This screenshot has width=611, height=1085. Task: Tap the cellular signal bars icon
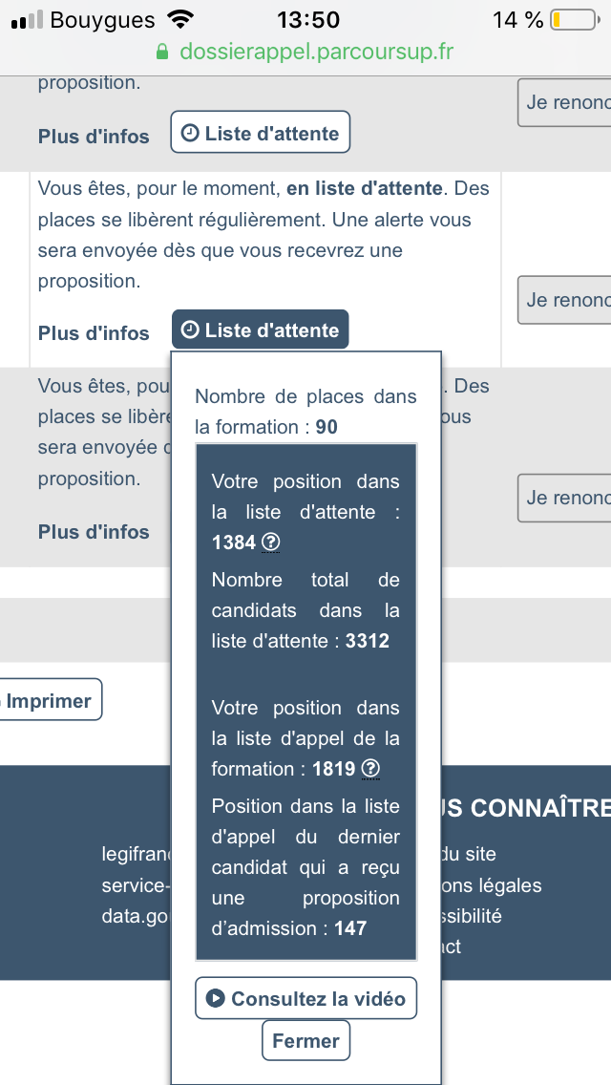click(26, 20)
